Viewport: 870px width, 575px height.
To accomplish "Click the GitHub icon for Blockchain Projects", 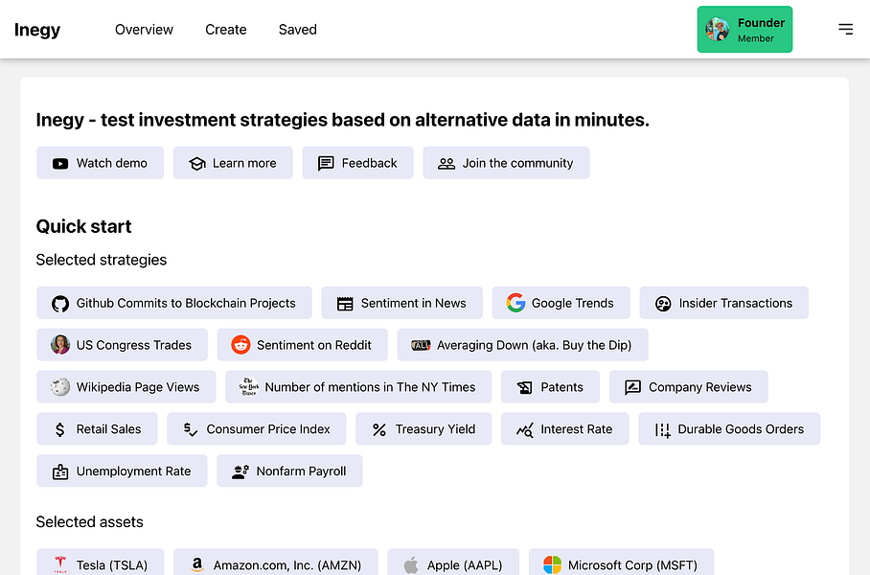I will [x=60, y=303].
